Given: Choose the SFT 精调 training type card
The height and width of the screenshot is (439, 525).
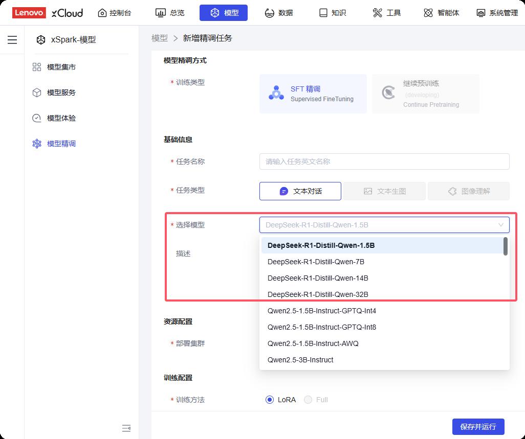Looking at the screenshot, I should (313, 94).
